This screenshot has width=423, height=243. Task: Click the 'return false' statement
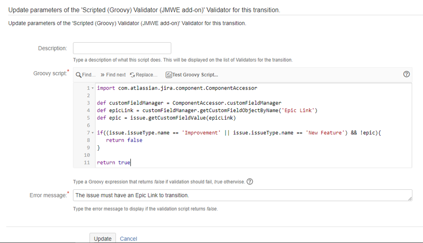[124, 140]
